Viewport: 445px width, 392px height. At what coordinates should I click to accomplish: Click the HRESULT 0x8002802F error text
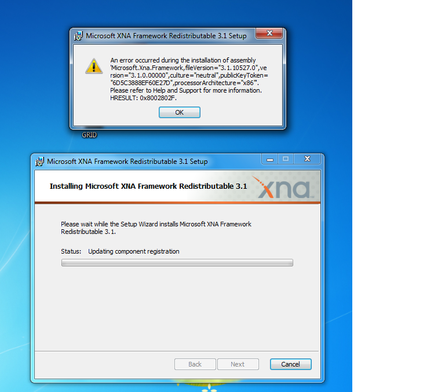pyautogui.click(x=143, y=98)
